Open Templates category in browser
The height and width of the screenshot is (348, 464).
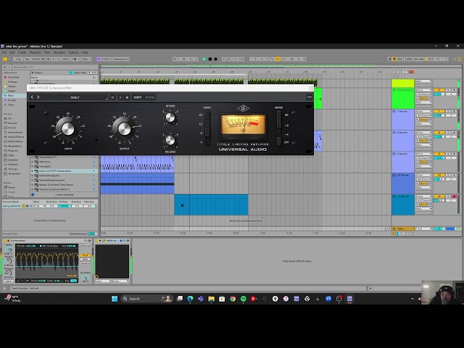(14, 174)
